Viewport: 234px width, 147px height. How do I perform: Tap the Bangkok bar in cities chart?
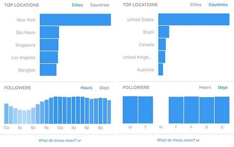click(48, 70)
